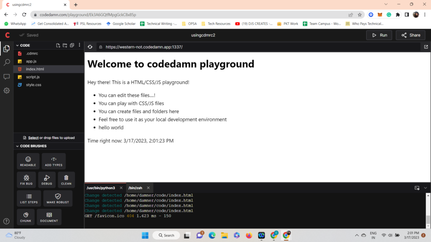Collapse the terminal panel chevron
Image resolution: width=431 pixels, height=242 pixels.
(x=425, y=188)
